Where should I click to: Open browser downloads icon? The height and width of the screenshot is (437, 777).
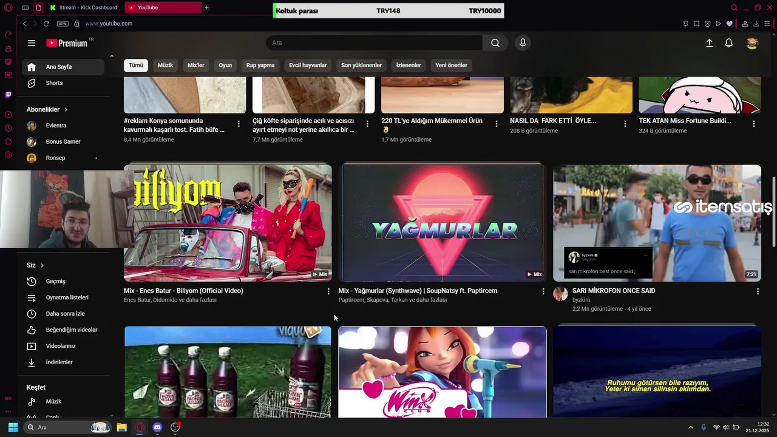coord(756,24)
